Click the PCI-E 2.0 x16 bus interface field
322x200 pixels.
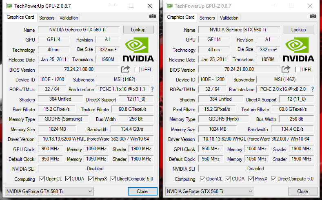point(283,89)
